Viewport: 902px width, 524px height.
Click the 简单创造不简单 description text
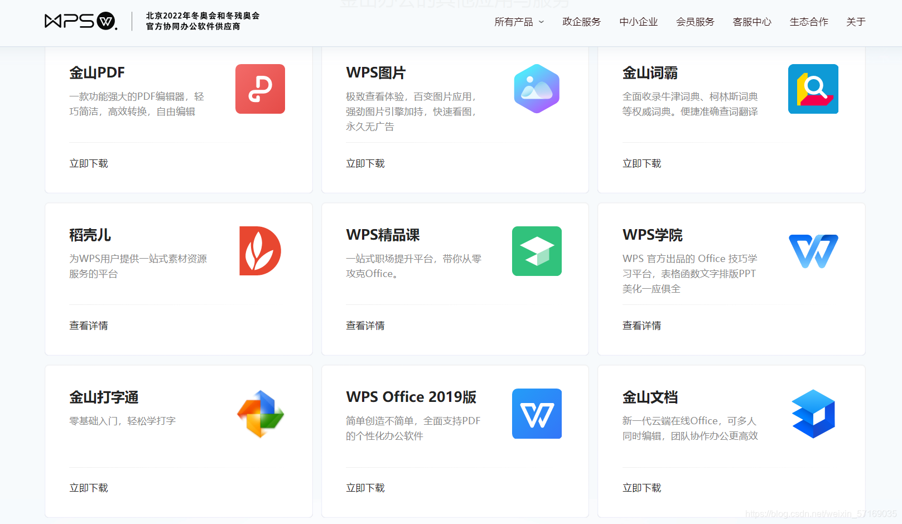click(x=413, y=429)
